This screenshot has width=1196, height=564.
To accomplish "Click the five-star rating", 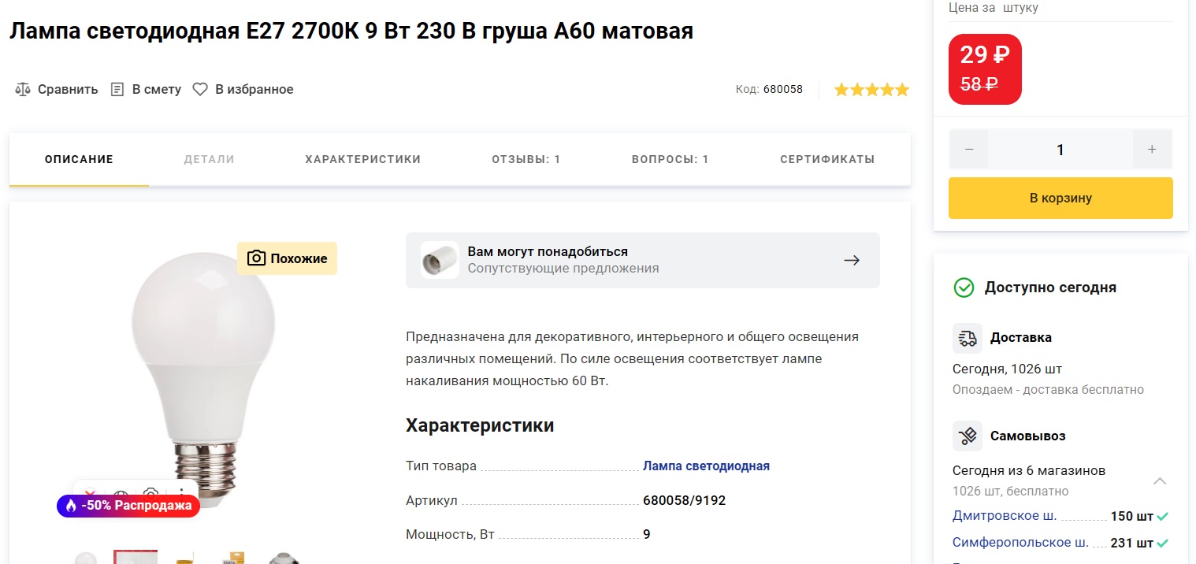I will [x=871, y=90].
